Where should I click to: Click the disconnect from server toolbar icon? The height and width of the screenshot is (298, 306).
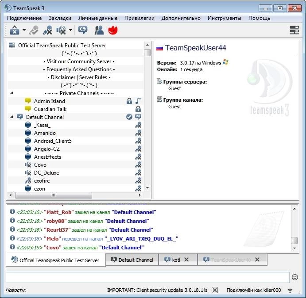point(15,30)
